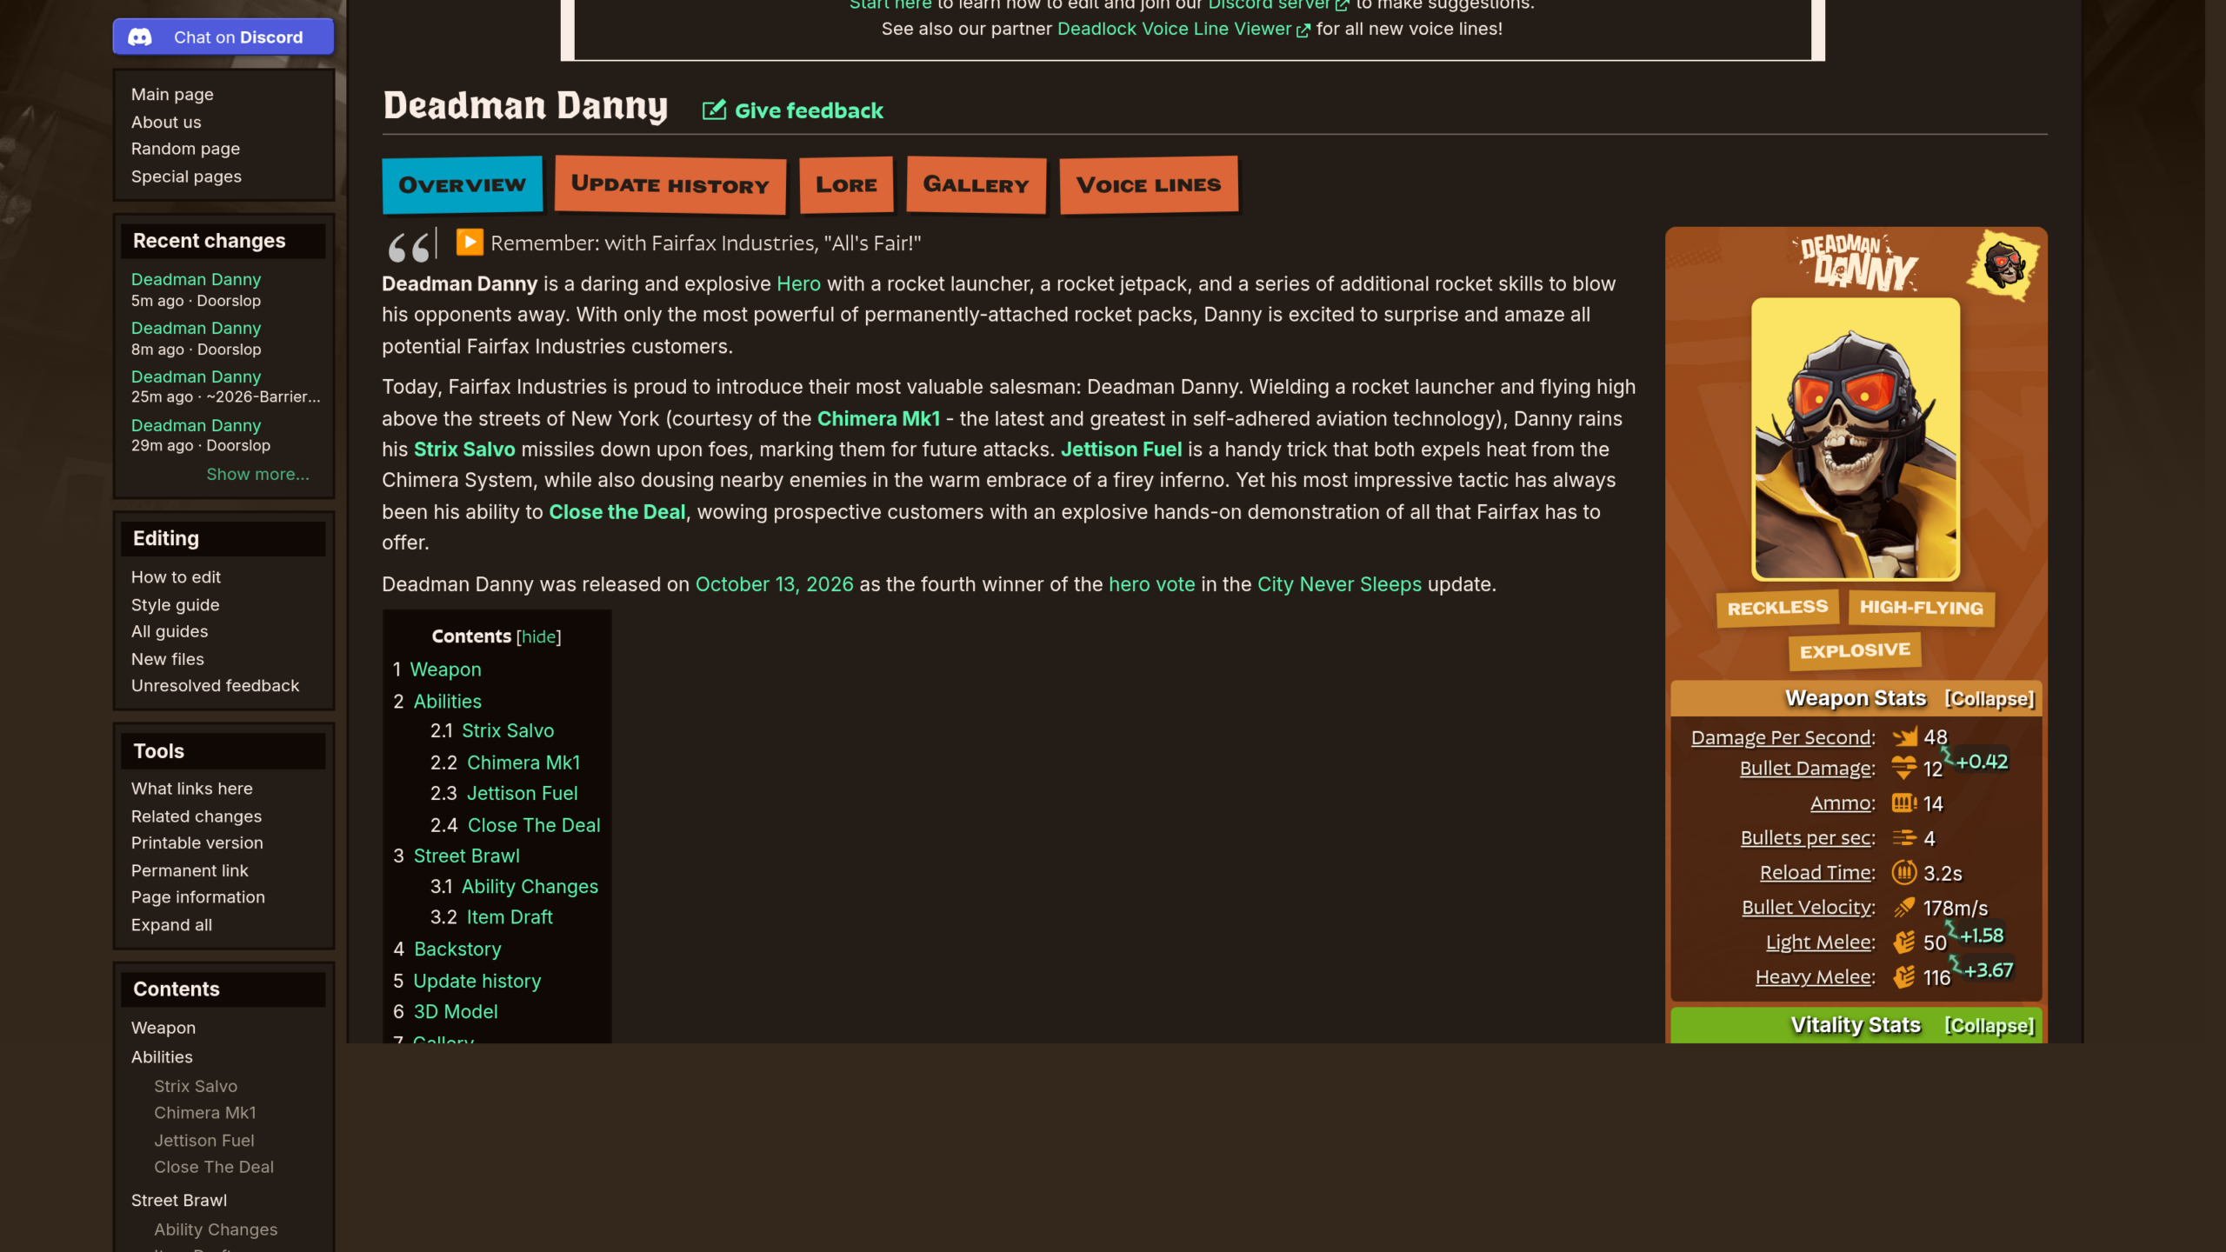The image size is (2226, 1252).
Task: Open Page information in Tools
Action: click(197, 897)
